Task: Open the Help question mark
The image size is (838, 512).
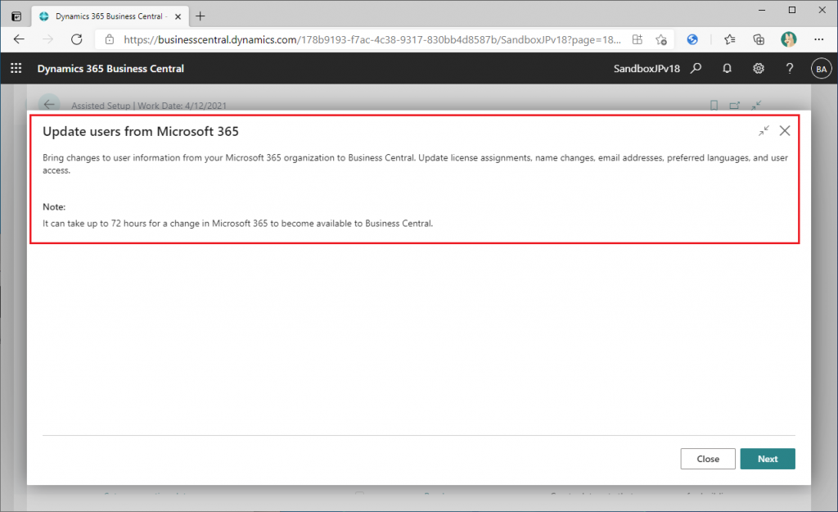Action: (x=790, y=69)
